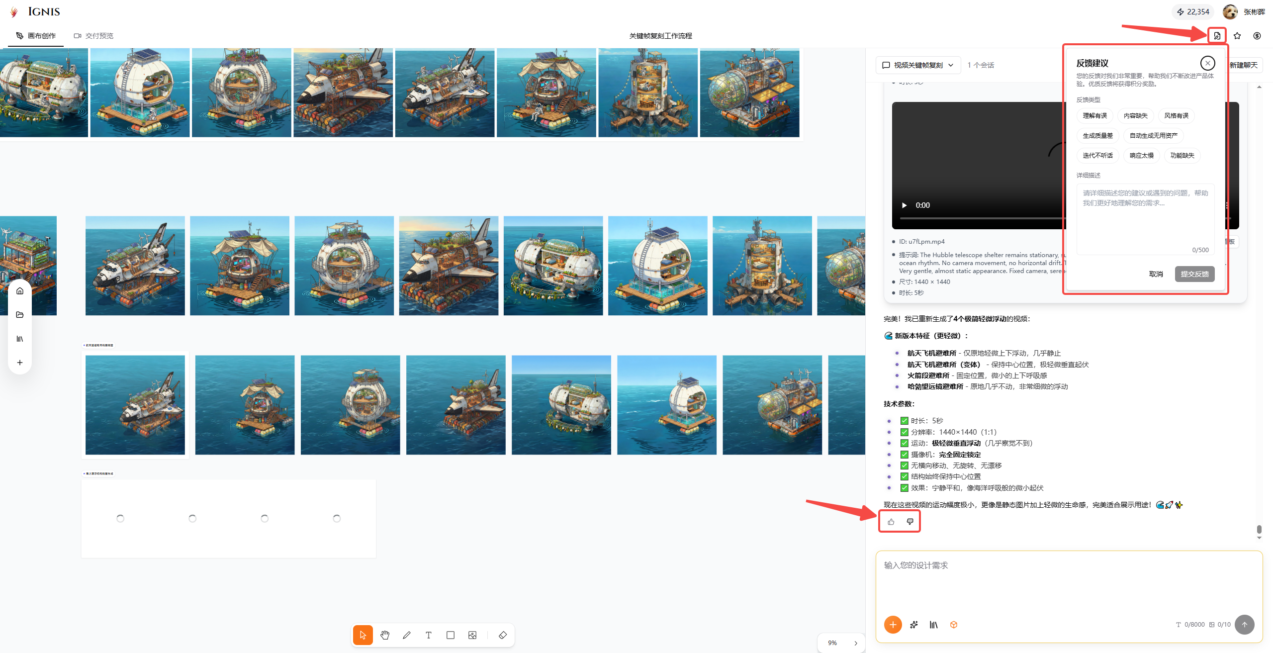Click the 取消 cancel button
Image resolution: width=1273 pixels, height=653 pixels.
tap(1156, 274)
